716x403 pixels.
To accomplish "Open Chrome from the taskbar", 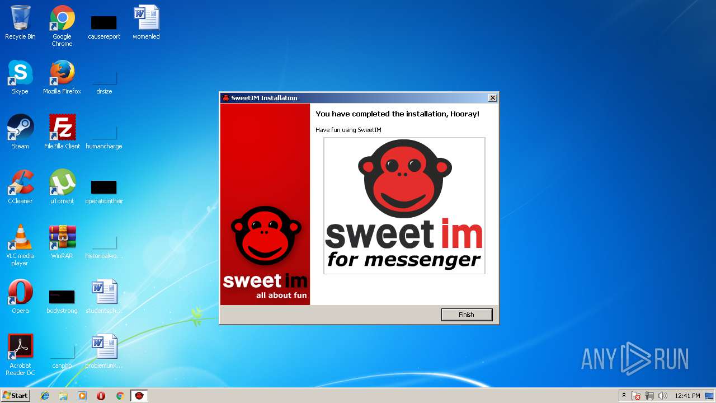I will 120,396.
